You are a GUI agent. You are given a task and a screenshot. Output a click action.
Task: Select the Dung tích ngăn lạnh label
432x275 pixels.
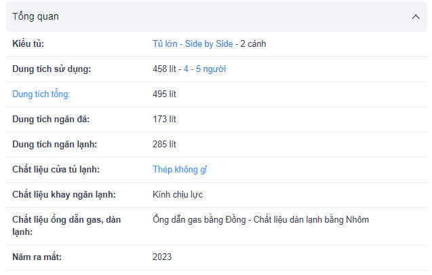(54, 145)
